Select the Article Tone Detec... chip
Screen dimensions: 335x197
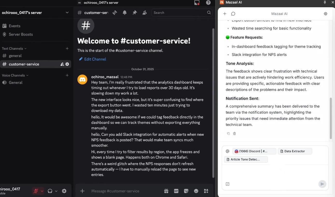[246, 160]
